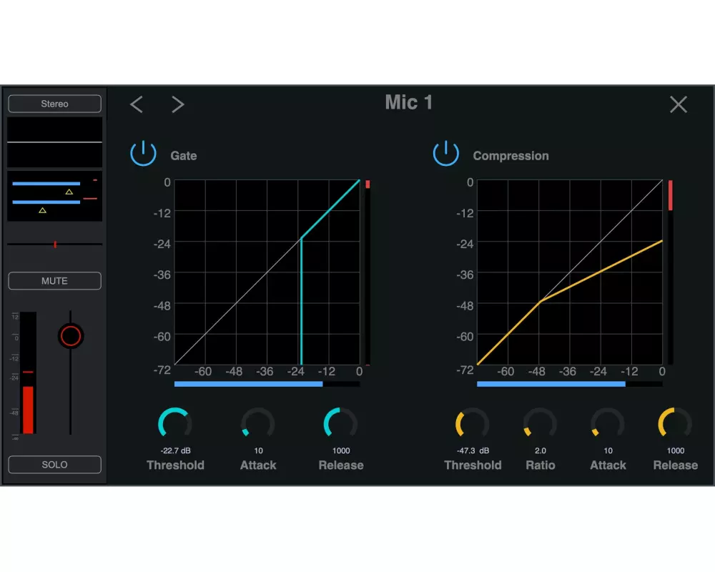This screenshot has height=572, width=715.
Task: Open the dynamics thumbnail with yellow triangles
Action: [x=54, y=196]
